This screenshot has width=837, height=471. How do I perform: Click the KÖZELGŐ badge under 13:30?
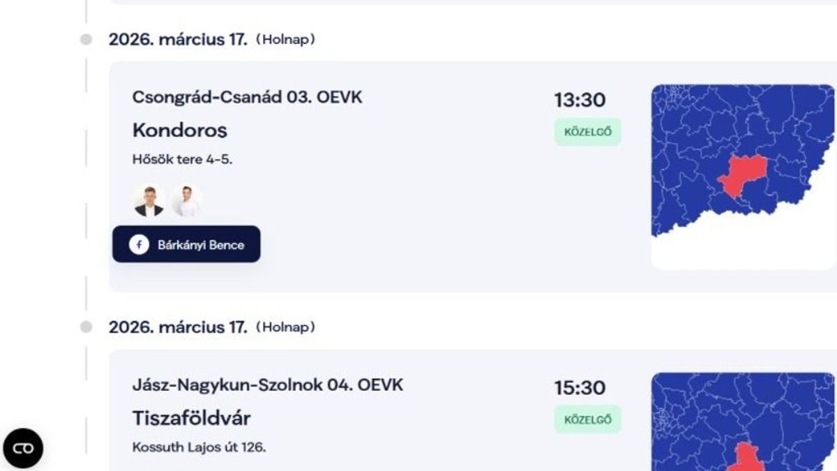click(x=587, y=132)
